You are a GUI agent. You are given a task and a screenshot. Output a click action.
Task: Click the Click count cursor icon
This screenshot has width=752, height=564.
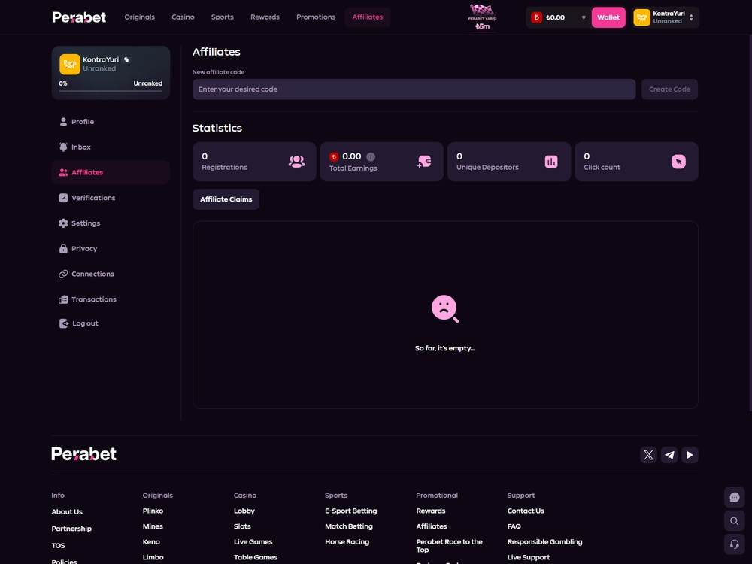click(678, 162)
